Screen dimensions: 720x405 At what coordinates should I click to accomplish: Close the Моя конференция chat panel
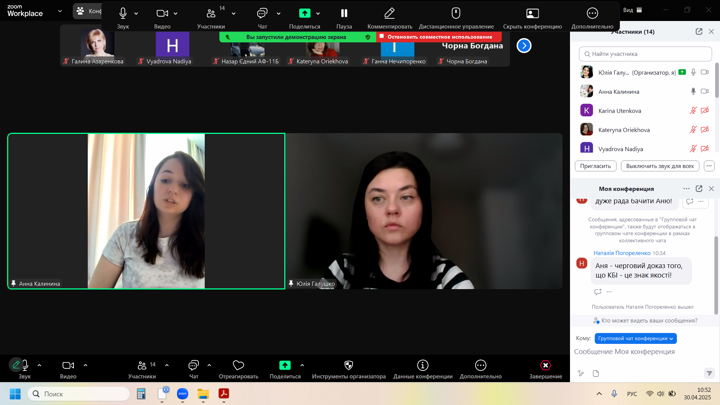(x=711, y=189)
